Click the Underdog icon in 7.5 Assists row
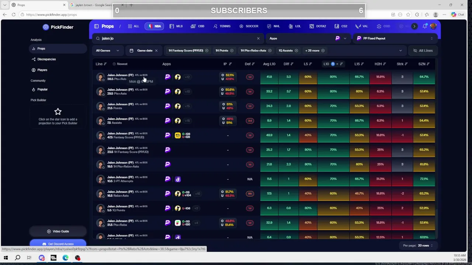Viewport: 472px width, 265px height. point(178,121)
